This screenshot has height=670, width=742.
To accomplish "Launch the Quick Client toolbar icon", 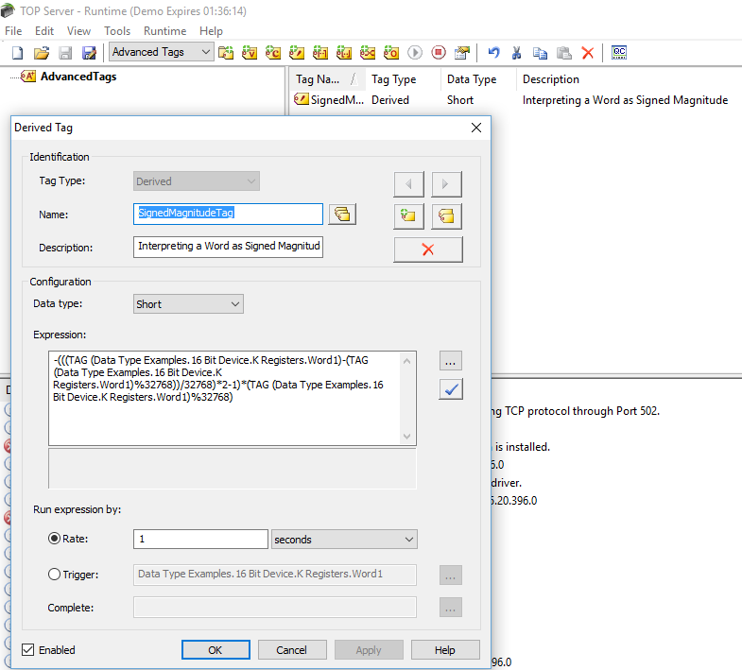I will click(x=619, y=53).
